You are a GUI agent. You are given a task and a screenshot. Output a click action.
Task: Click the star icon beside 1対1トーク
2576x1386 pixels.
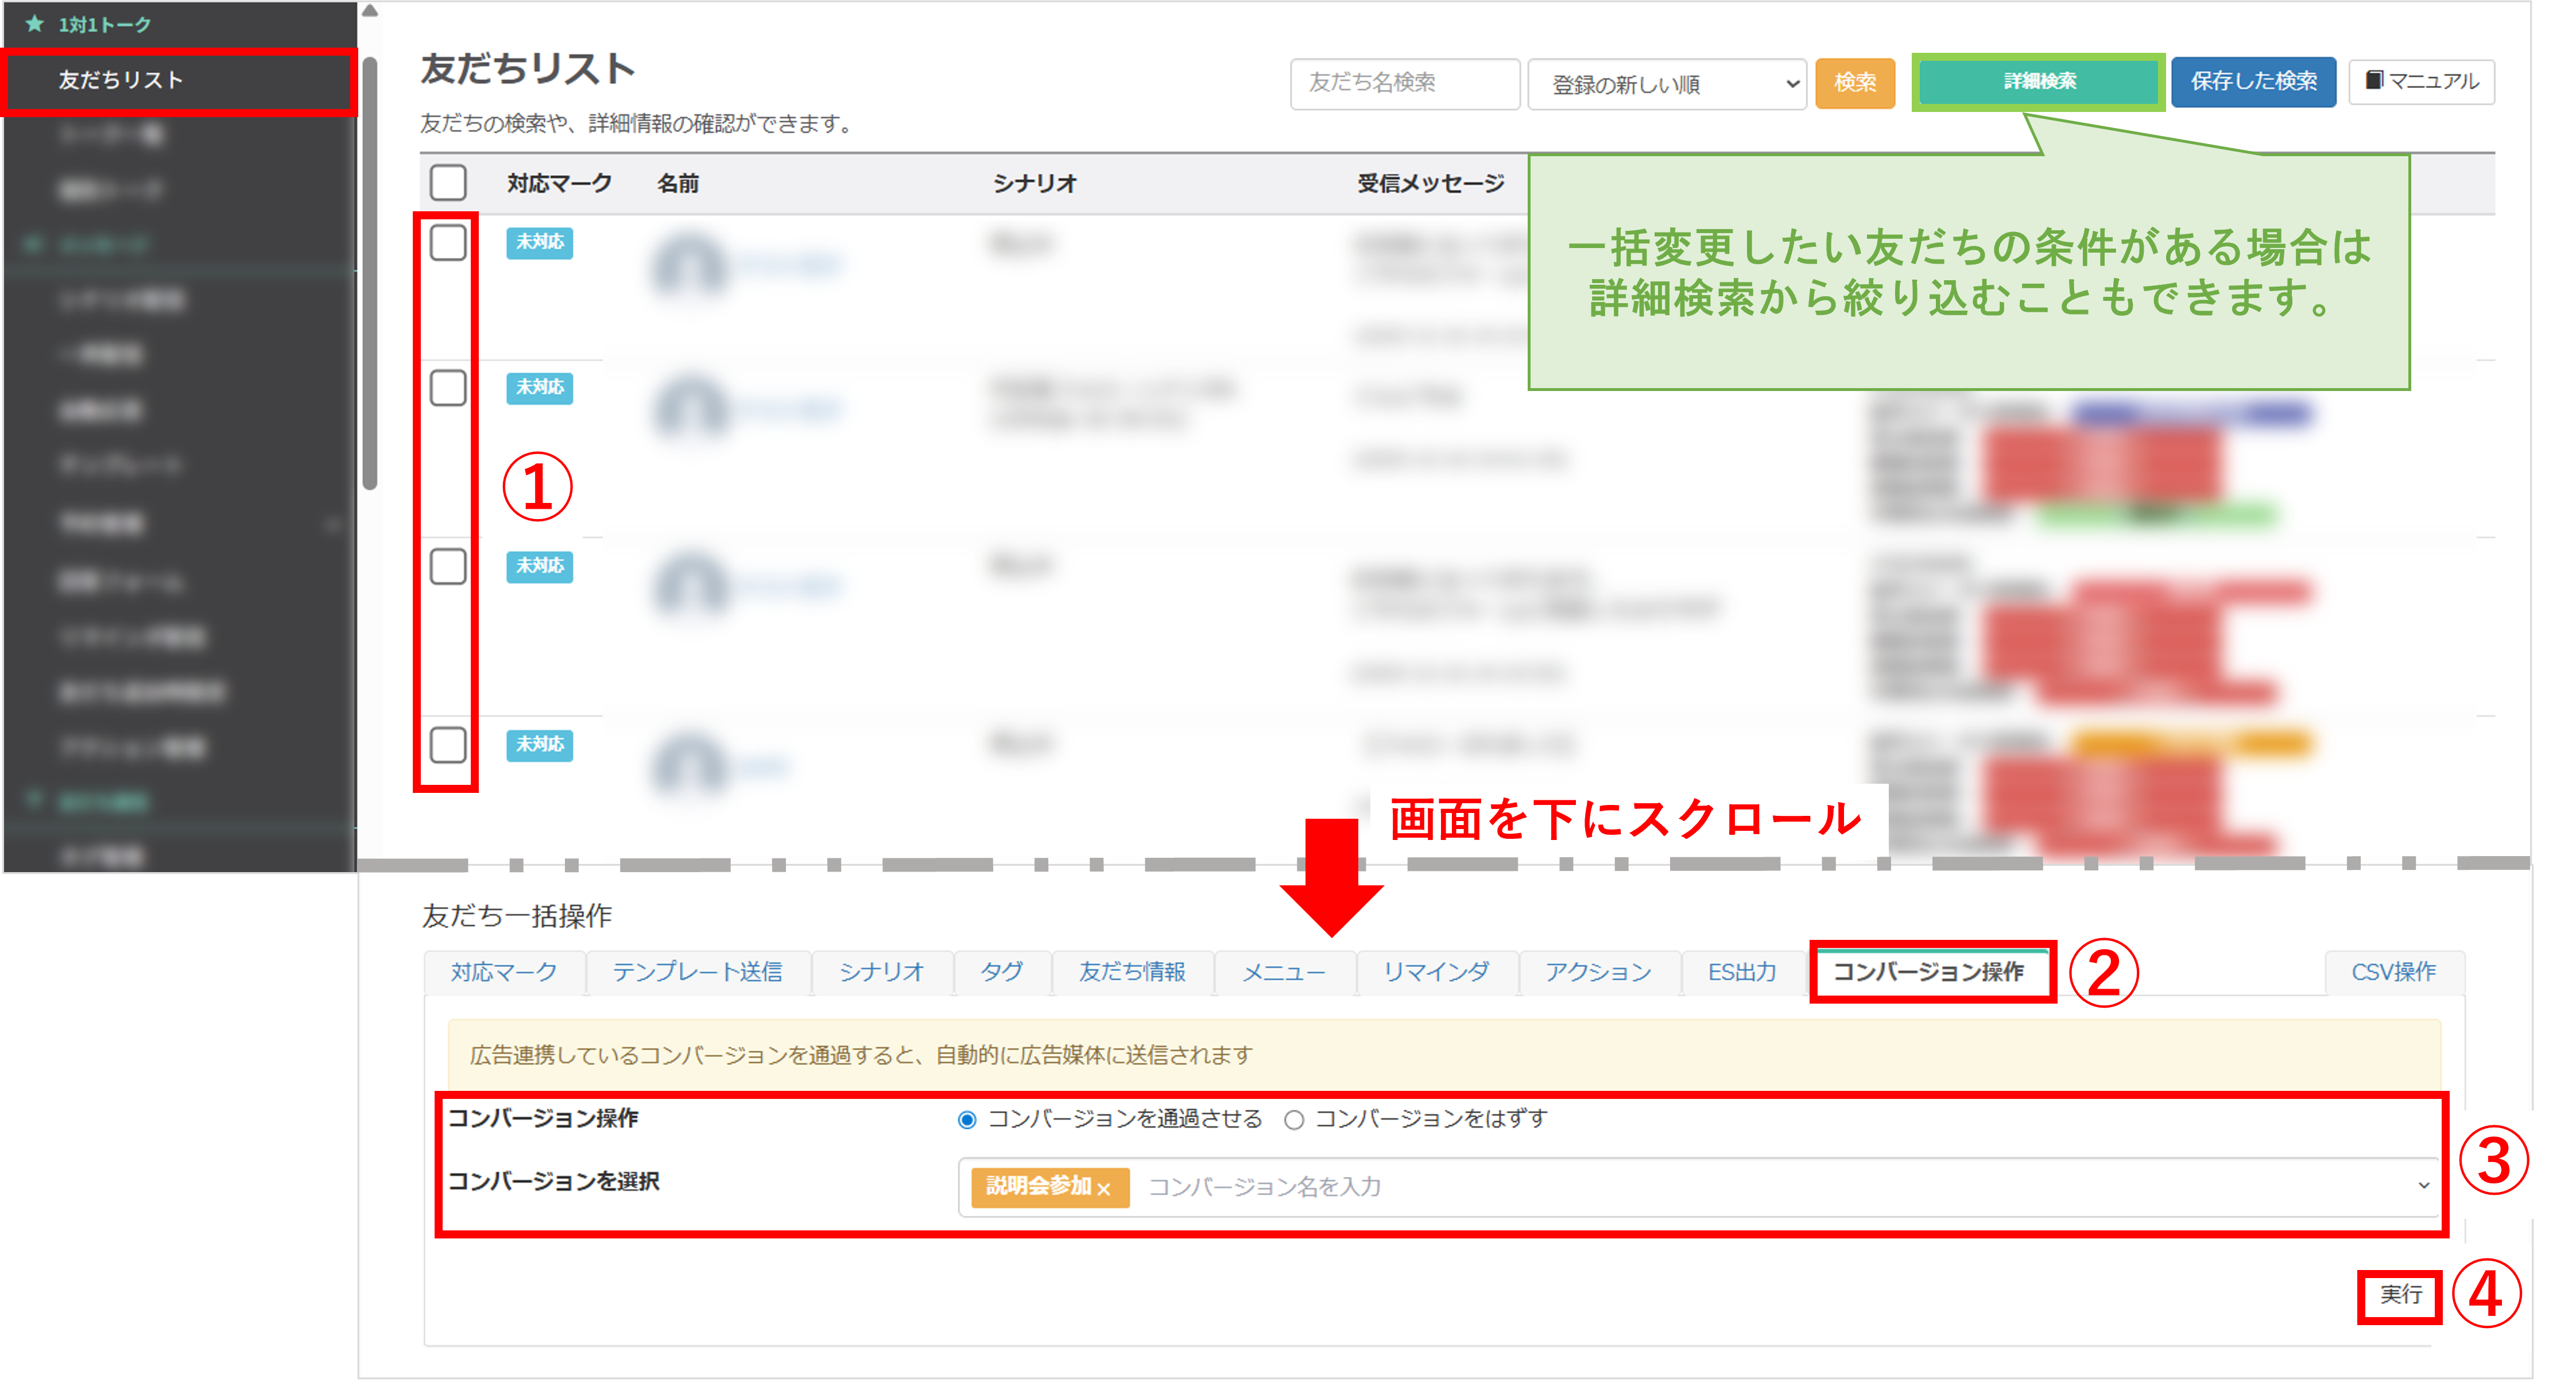pyautogui.click(x=33, y=24)
